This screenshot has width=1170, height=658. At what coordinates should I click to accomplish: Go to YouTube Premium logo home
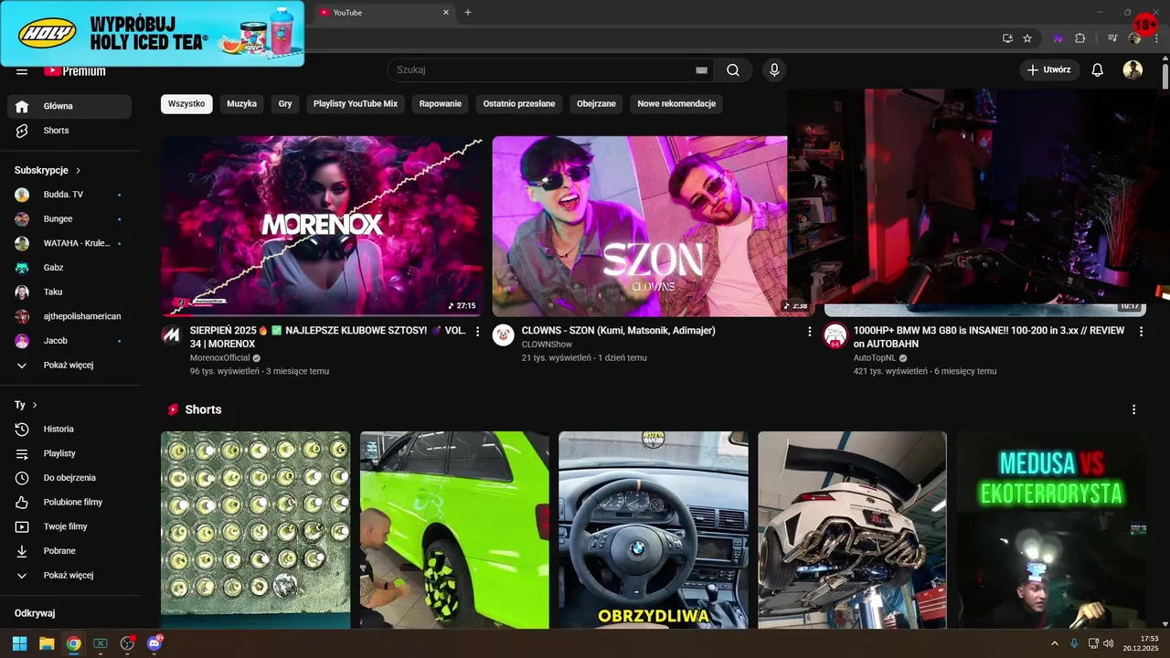click(x=75, y=71)
